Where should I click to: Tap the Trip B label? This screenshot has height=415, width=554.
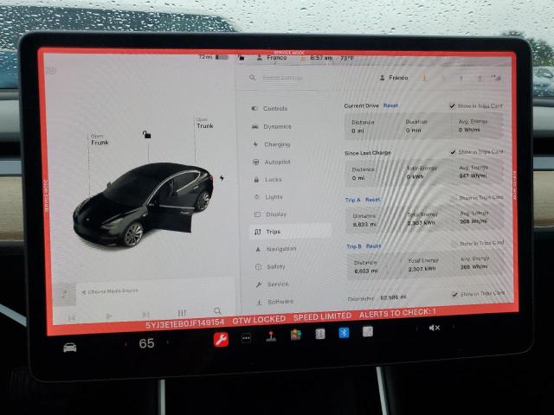[354, 246]
